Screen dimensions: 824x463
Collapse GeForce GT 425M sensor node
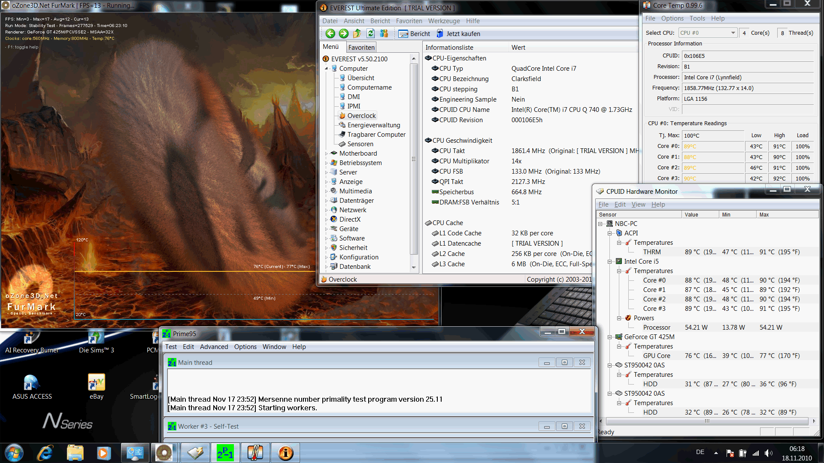click(609, 337)
